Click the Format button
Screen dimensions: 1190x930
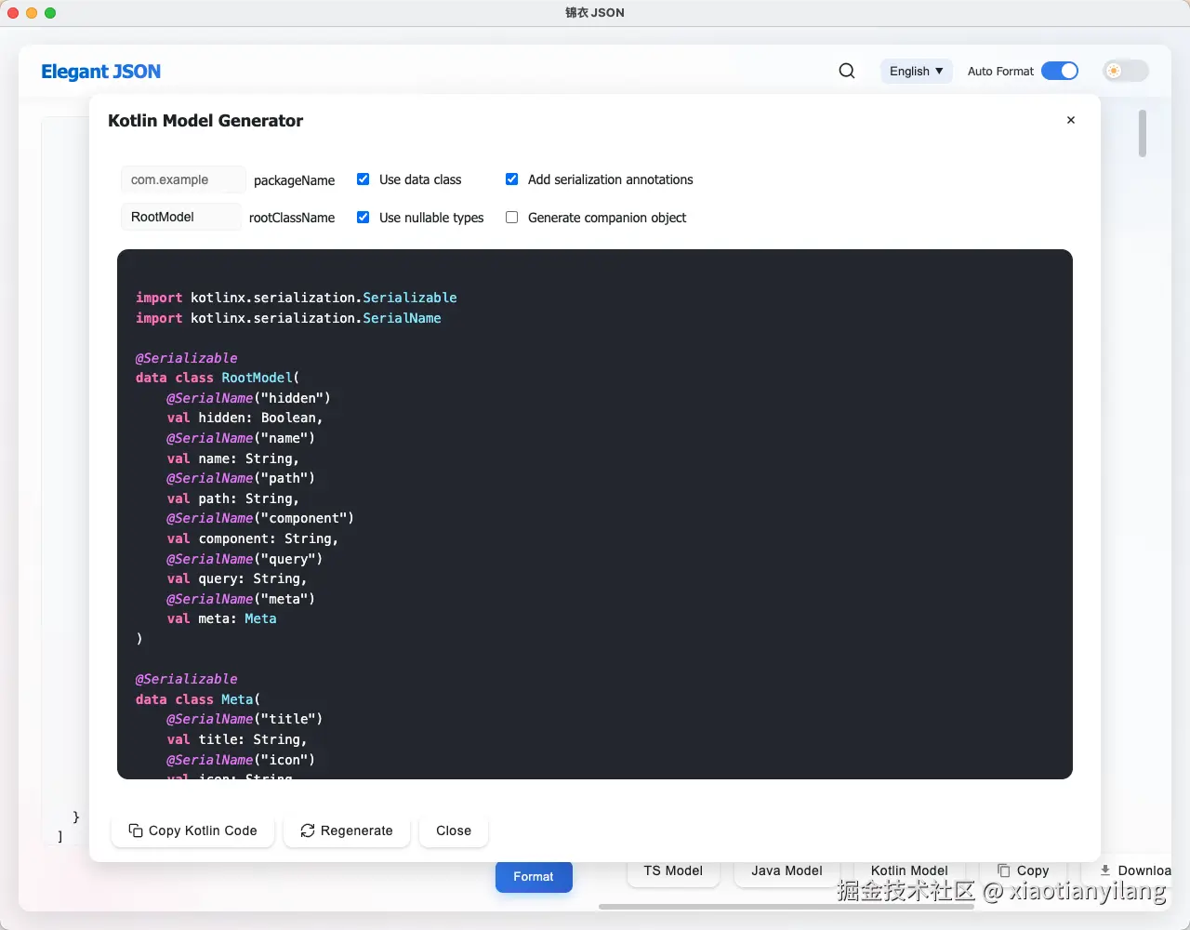pos(534,876)
